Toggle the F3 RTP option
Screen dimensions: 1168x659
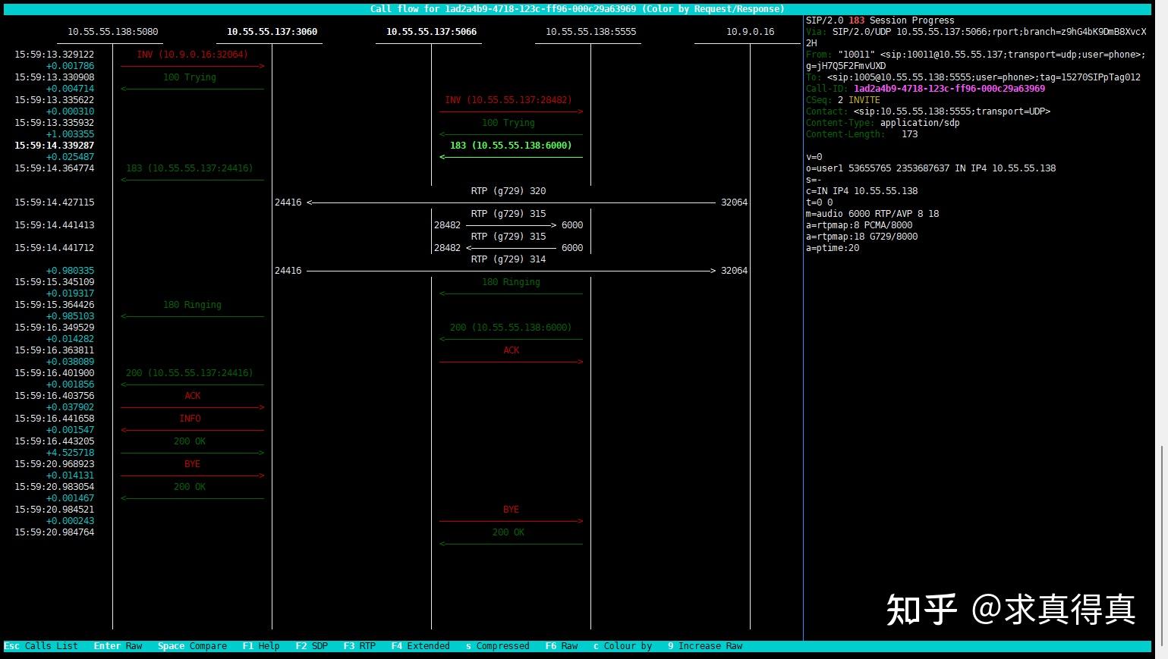(360, 646)
